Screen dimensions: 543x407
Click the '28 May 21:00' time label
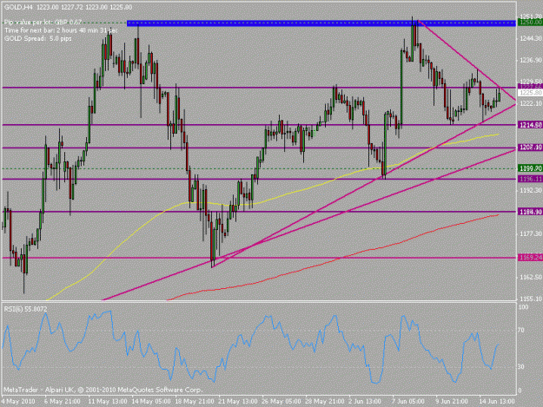click(x=324, y=402)
